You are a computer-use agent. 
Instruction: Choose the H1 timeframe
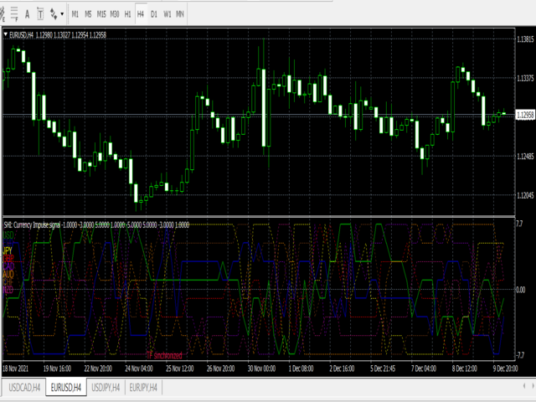click(x=127, y=14)
